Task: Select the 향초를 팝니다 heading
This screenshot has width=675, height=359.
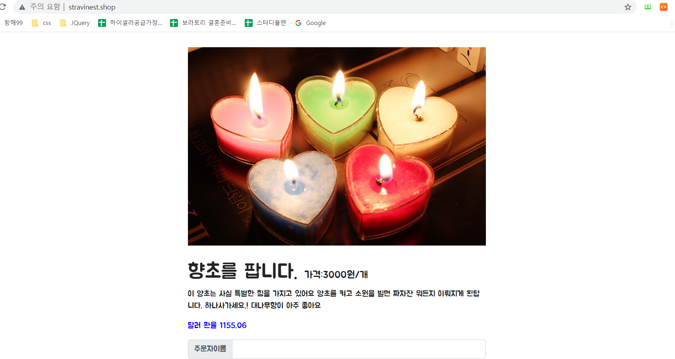Action: (x=242, y=271)
